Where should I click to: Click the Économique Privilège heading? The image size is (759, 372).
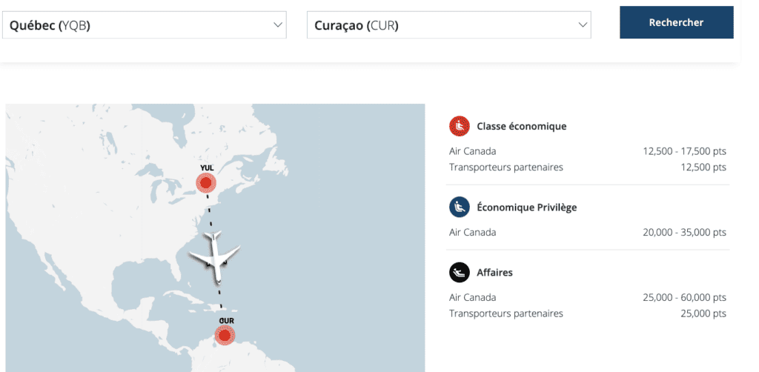point(527,207)
